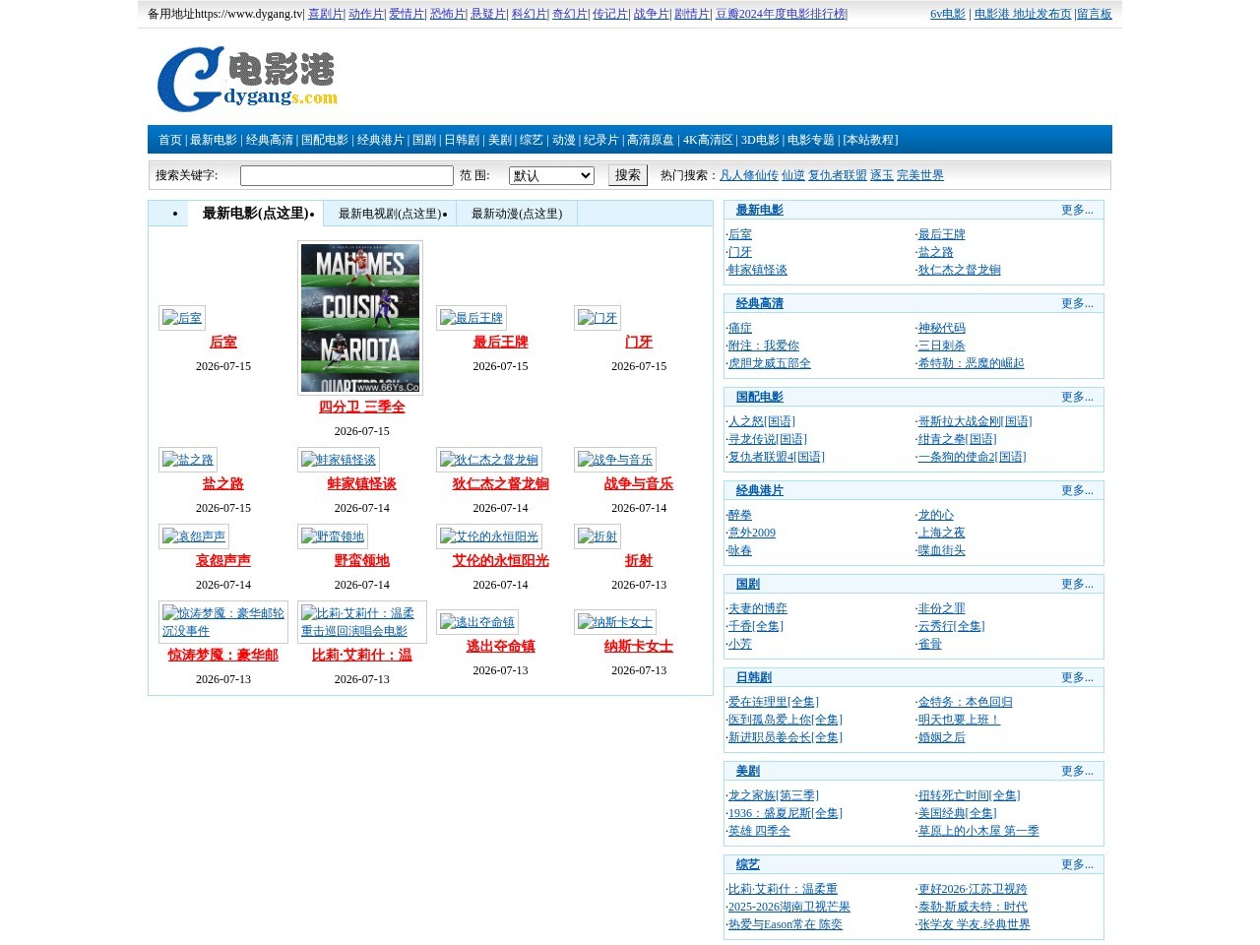Open 最新电影 in the blue navigation bar
The image size is (1260, 945).
pos(214,140)
